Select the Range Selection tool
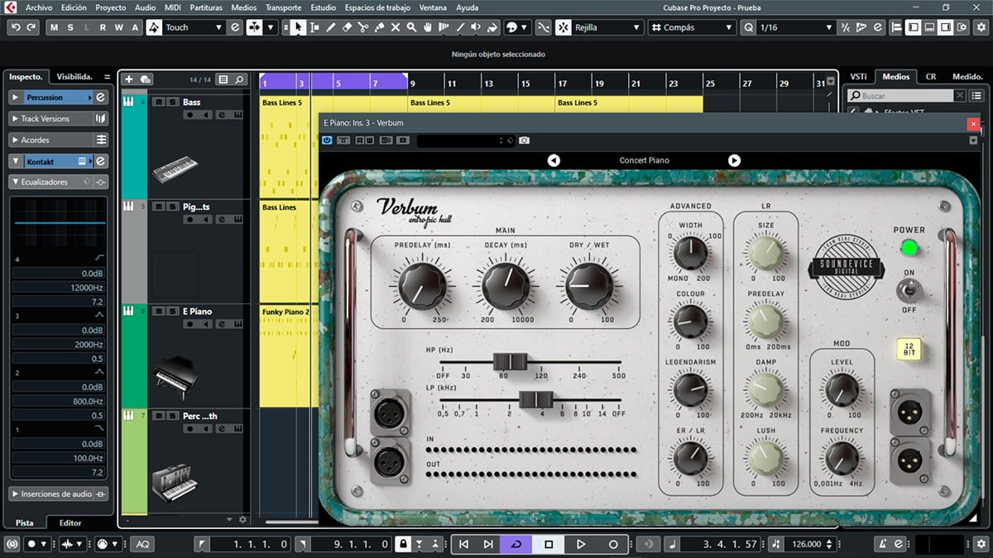Viewport: 993px width, 558px height. (314, 27)
